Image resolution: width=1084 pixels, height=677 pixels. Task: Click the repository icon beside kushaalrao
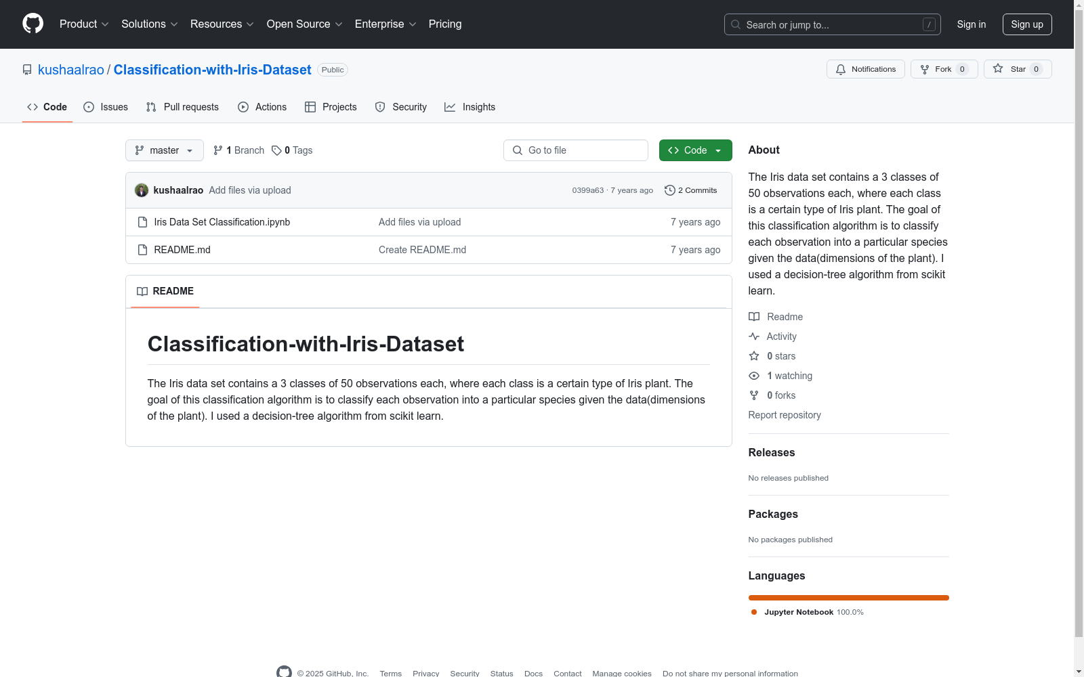tap(27, 70)
